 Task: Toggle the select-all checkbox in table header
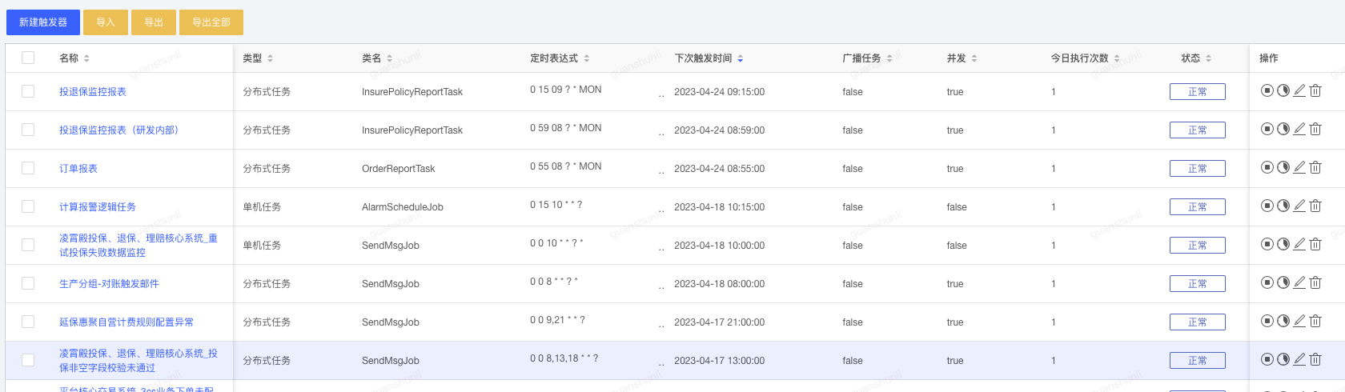coord(28,58)
